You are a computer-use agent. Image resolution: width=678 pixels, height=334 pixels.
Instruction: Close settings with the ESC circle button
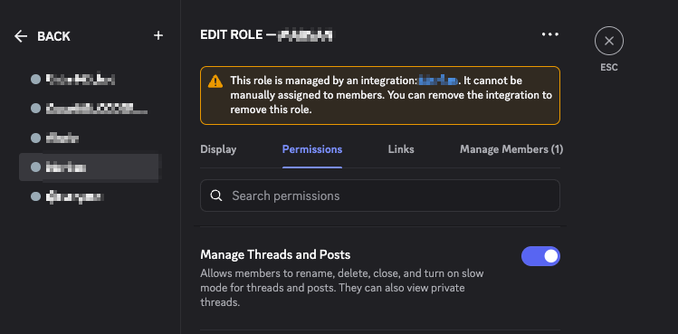tap(609, 41)
